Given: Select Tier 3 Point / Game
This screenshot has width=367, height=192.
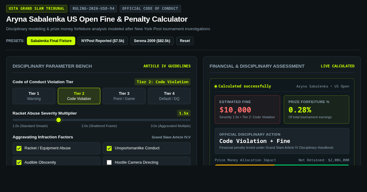Looking at the screenshot, I should (x=124, y=96).
